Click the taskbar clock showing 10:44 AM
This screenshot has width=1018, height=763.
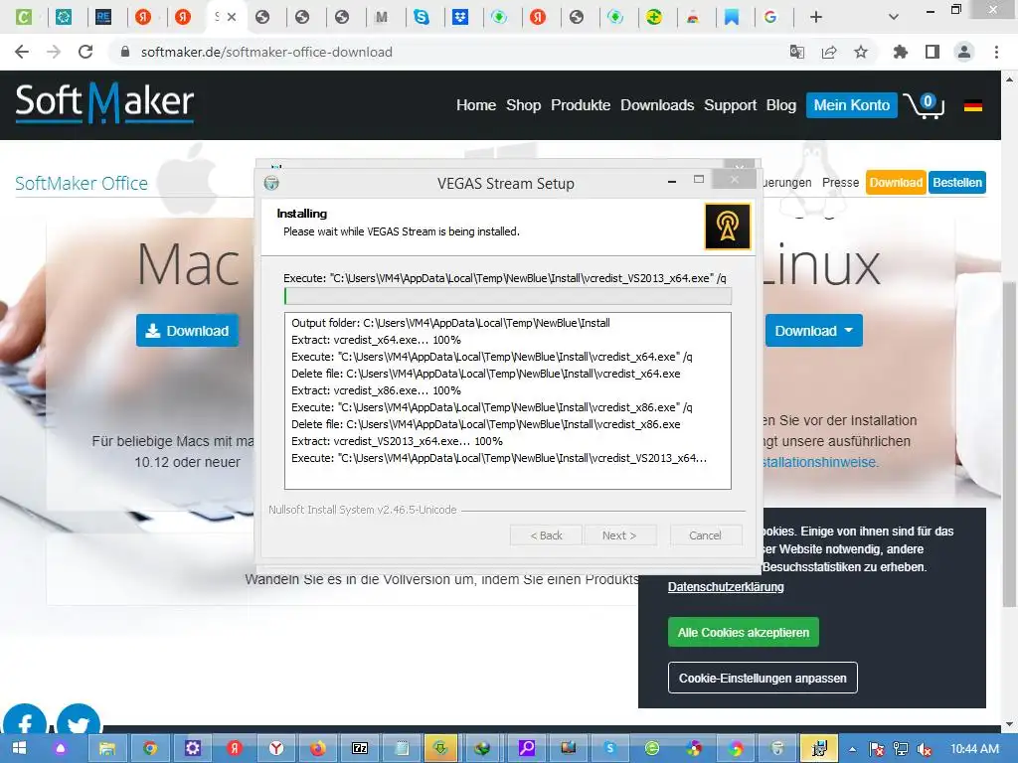(974, 749)
